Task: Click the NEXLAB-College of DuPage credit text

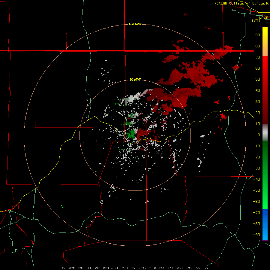Action: pos(241,3)
